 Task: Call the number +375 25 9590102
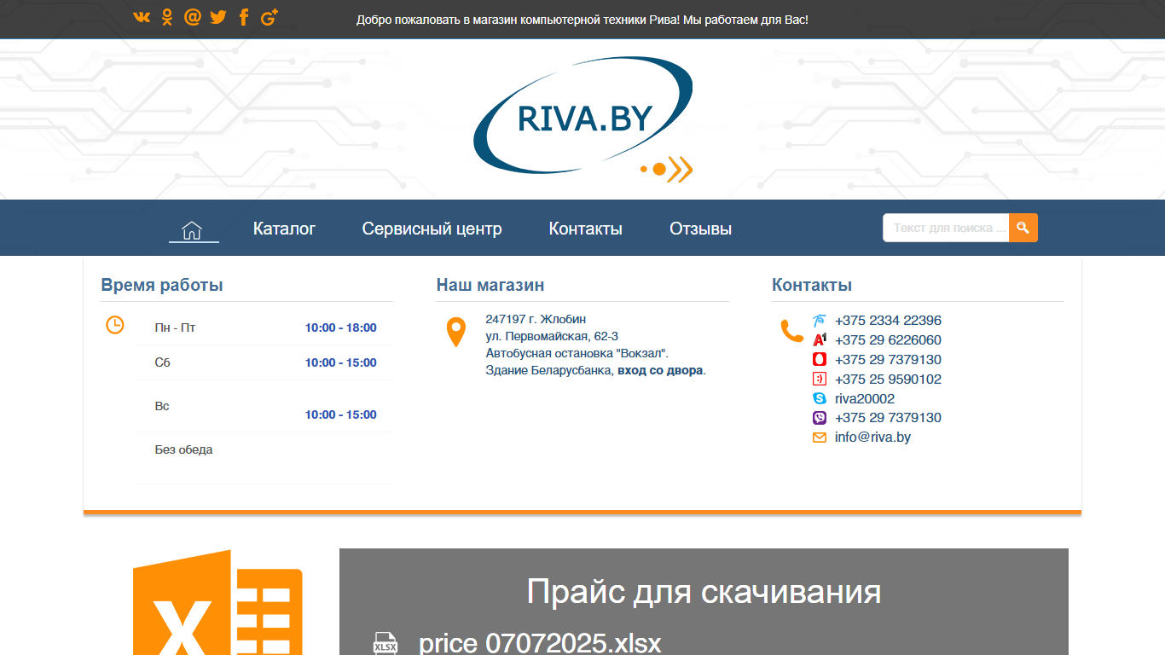[x=888, y=380]
